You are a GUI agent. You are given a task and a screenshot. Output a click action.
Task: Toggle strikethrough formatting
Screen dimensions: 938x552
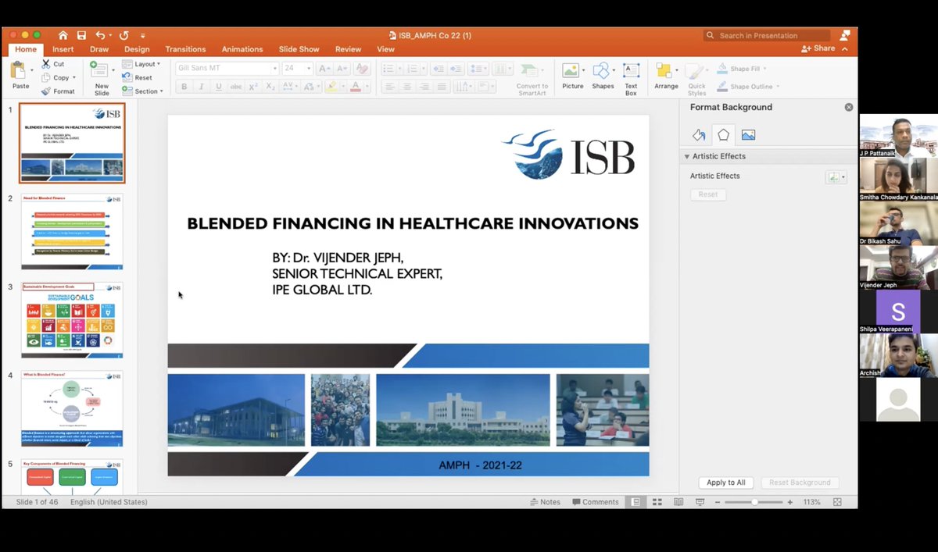[x=236, y=87]
